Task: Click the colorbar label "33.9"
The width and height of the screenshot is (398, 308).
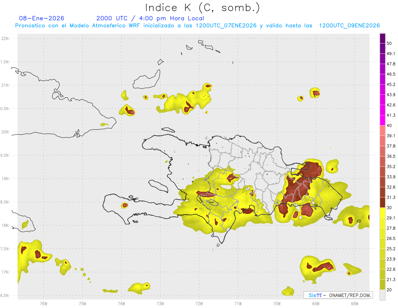Action: (x=391, y=177)
